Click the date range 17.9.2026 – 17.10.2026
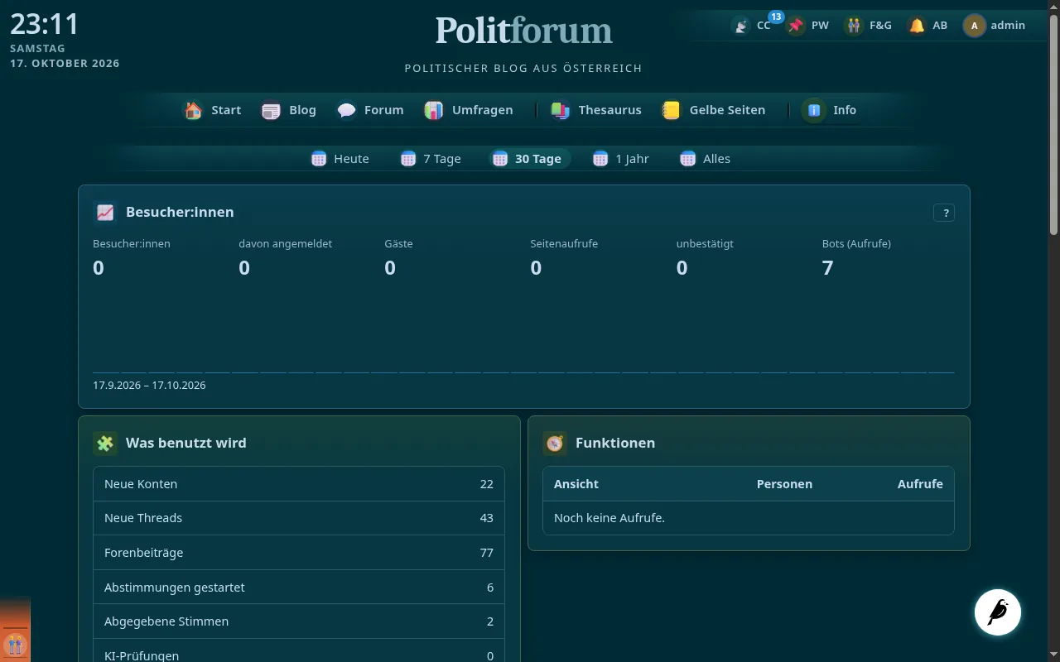This screenshot has width=1060, height=662. click(149, 386)
